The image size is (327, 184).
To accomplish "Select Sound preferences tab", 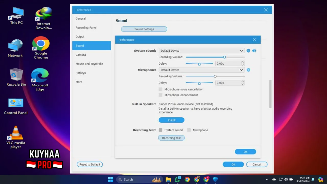I will [x=91, y=45].
